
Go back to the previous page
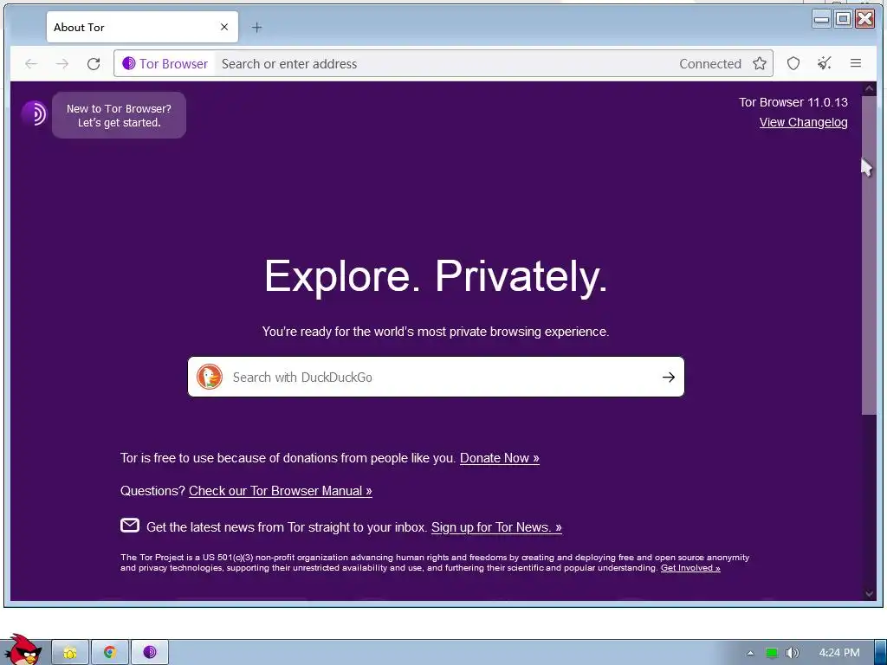pos(31,64)
